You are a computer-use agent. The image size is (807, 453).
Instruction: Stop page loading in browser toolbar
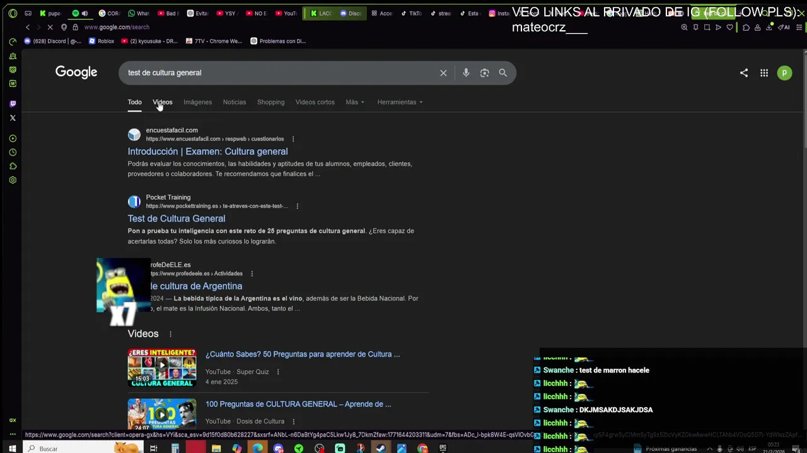(x=50, y=27)
